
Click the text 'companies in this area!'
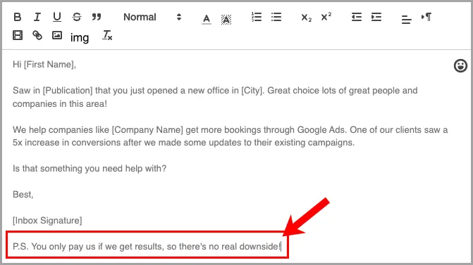click(x=60, y=104)
